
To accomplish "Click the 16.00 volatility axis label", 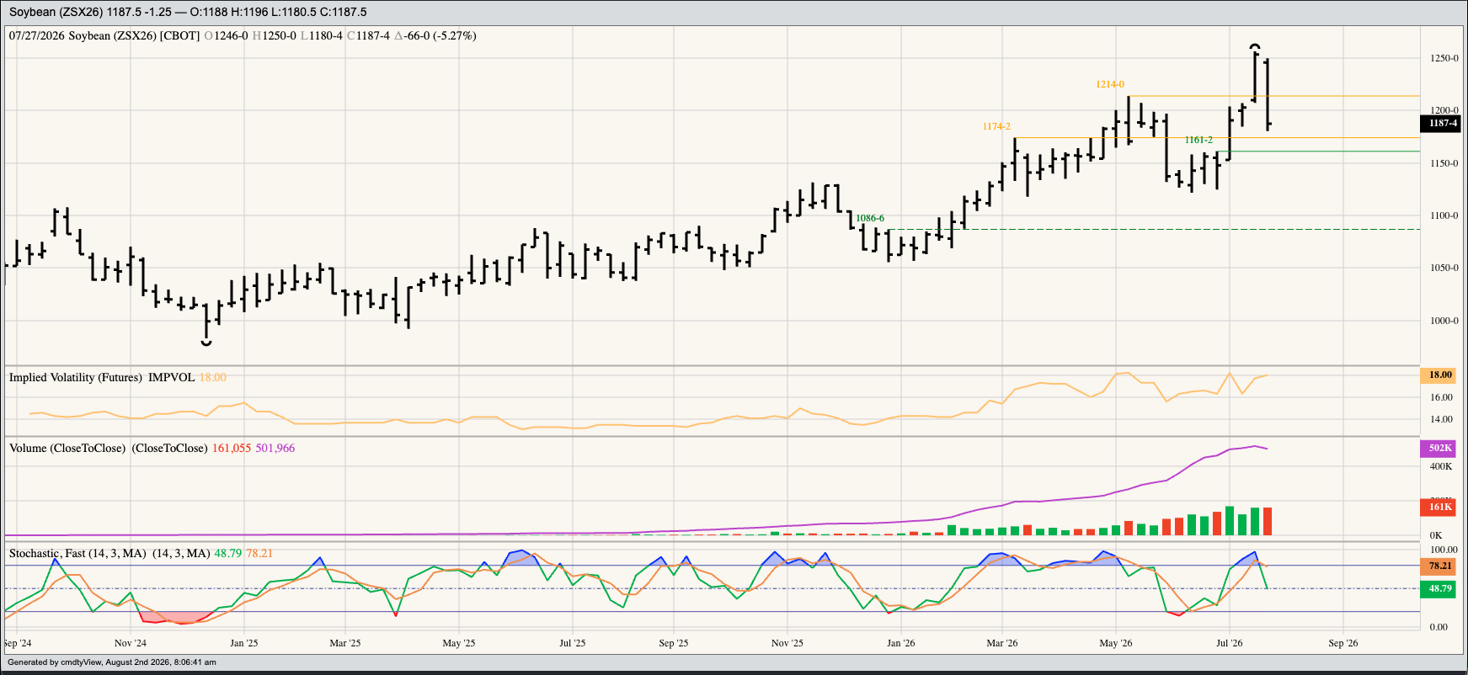I will coord(1441,397).
